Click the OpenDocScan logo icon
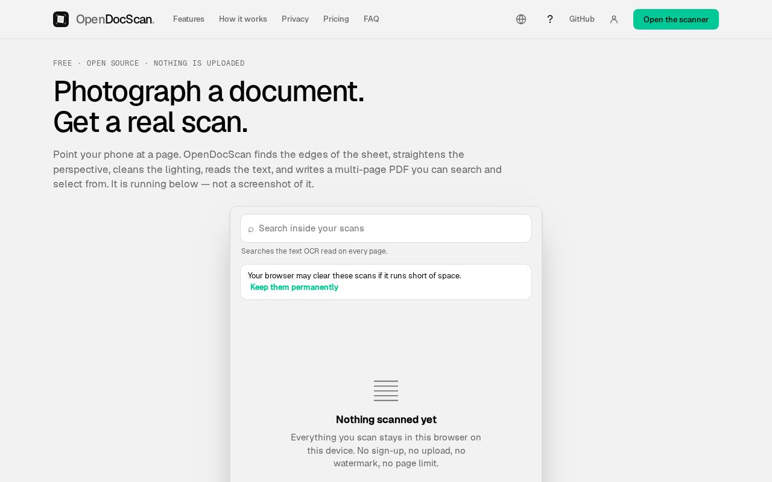 (61, 19)
